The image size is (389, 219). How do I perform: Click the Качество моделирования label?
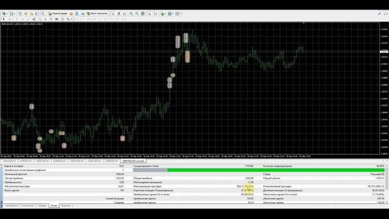(x=277, y=166)
